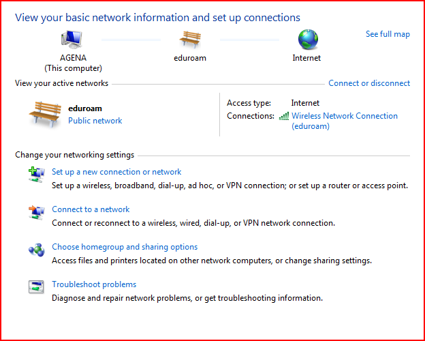Launch the Troubleshoot problems link
The height and width of the screenshot is (341, 425).
pos(94,284)
